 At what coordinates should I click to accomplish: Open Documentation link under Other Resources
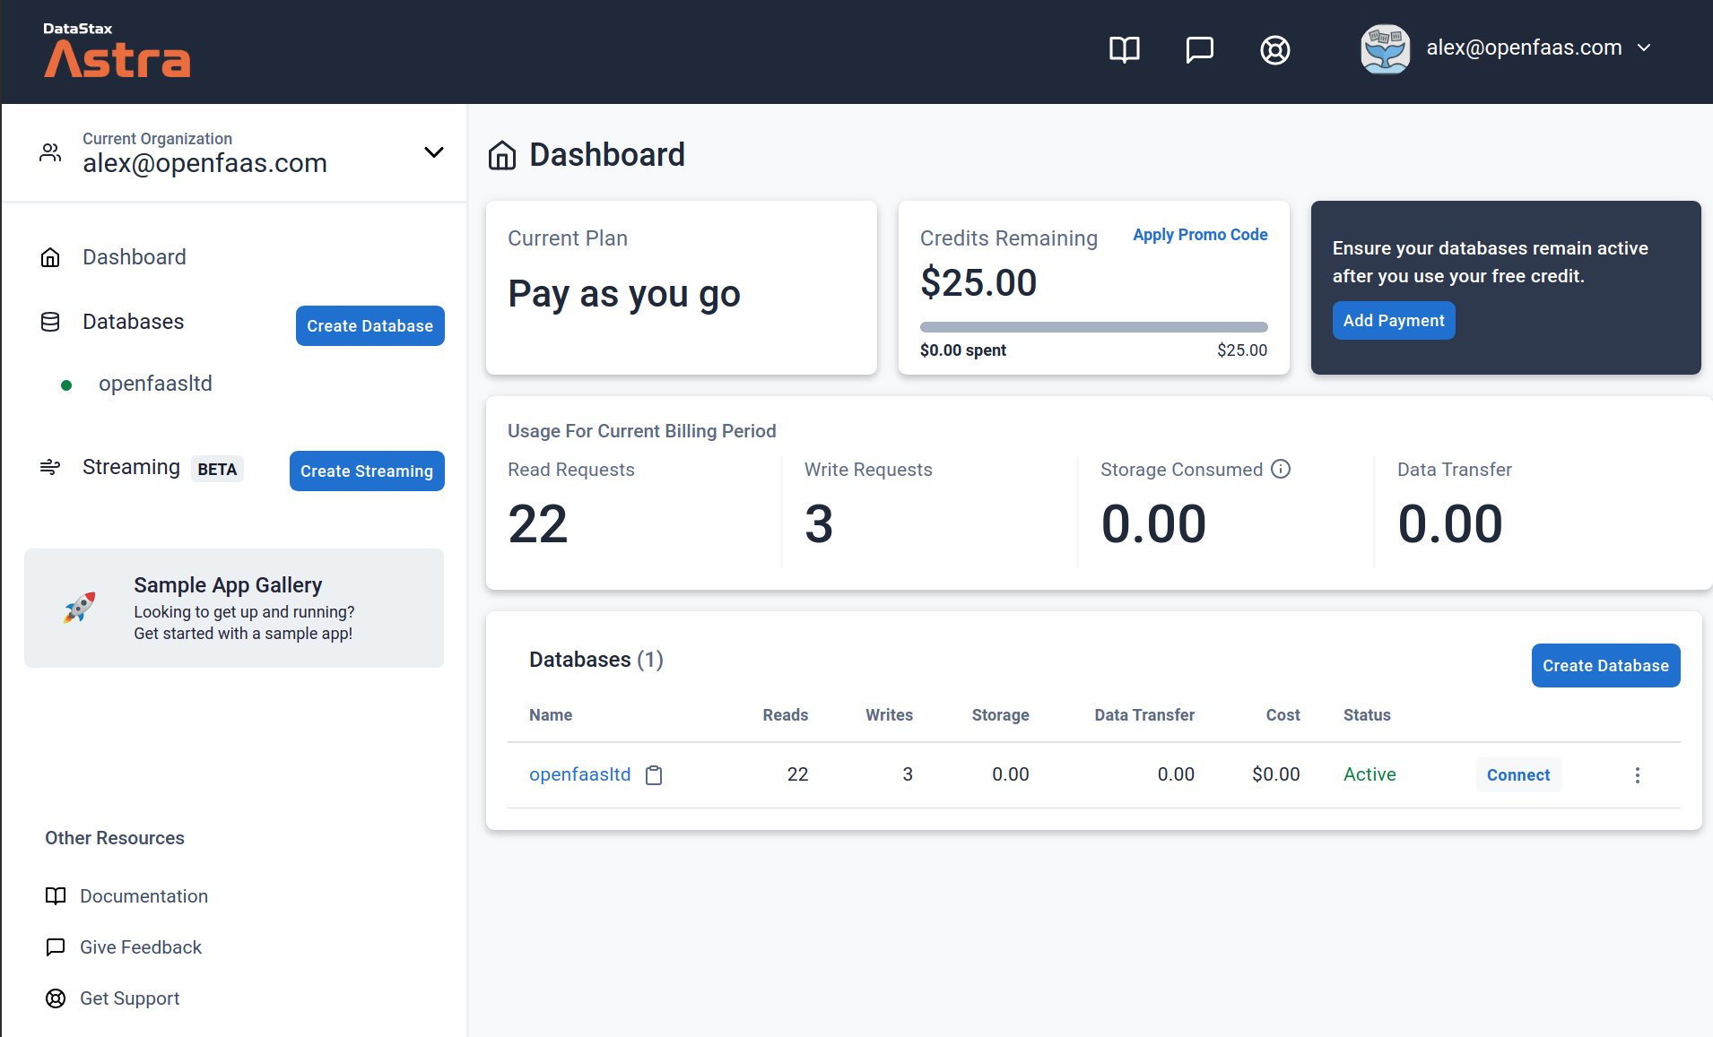(143, 896)
